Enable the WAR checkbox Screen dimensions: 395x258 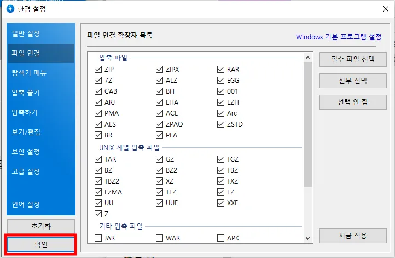tap(159, 238)
